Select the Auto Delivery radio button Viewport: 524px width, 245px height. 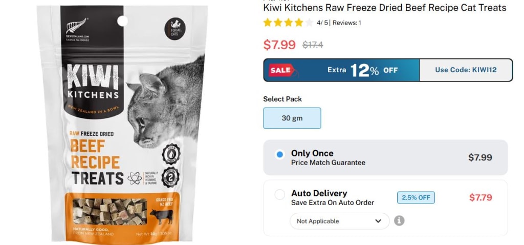pyautogui.click(x=280, y=194)
